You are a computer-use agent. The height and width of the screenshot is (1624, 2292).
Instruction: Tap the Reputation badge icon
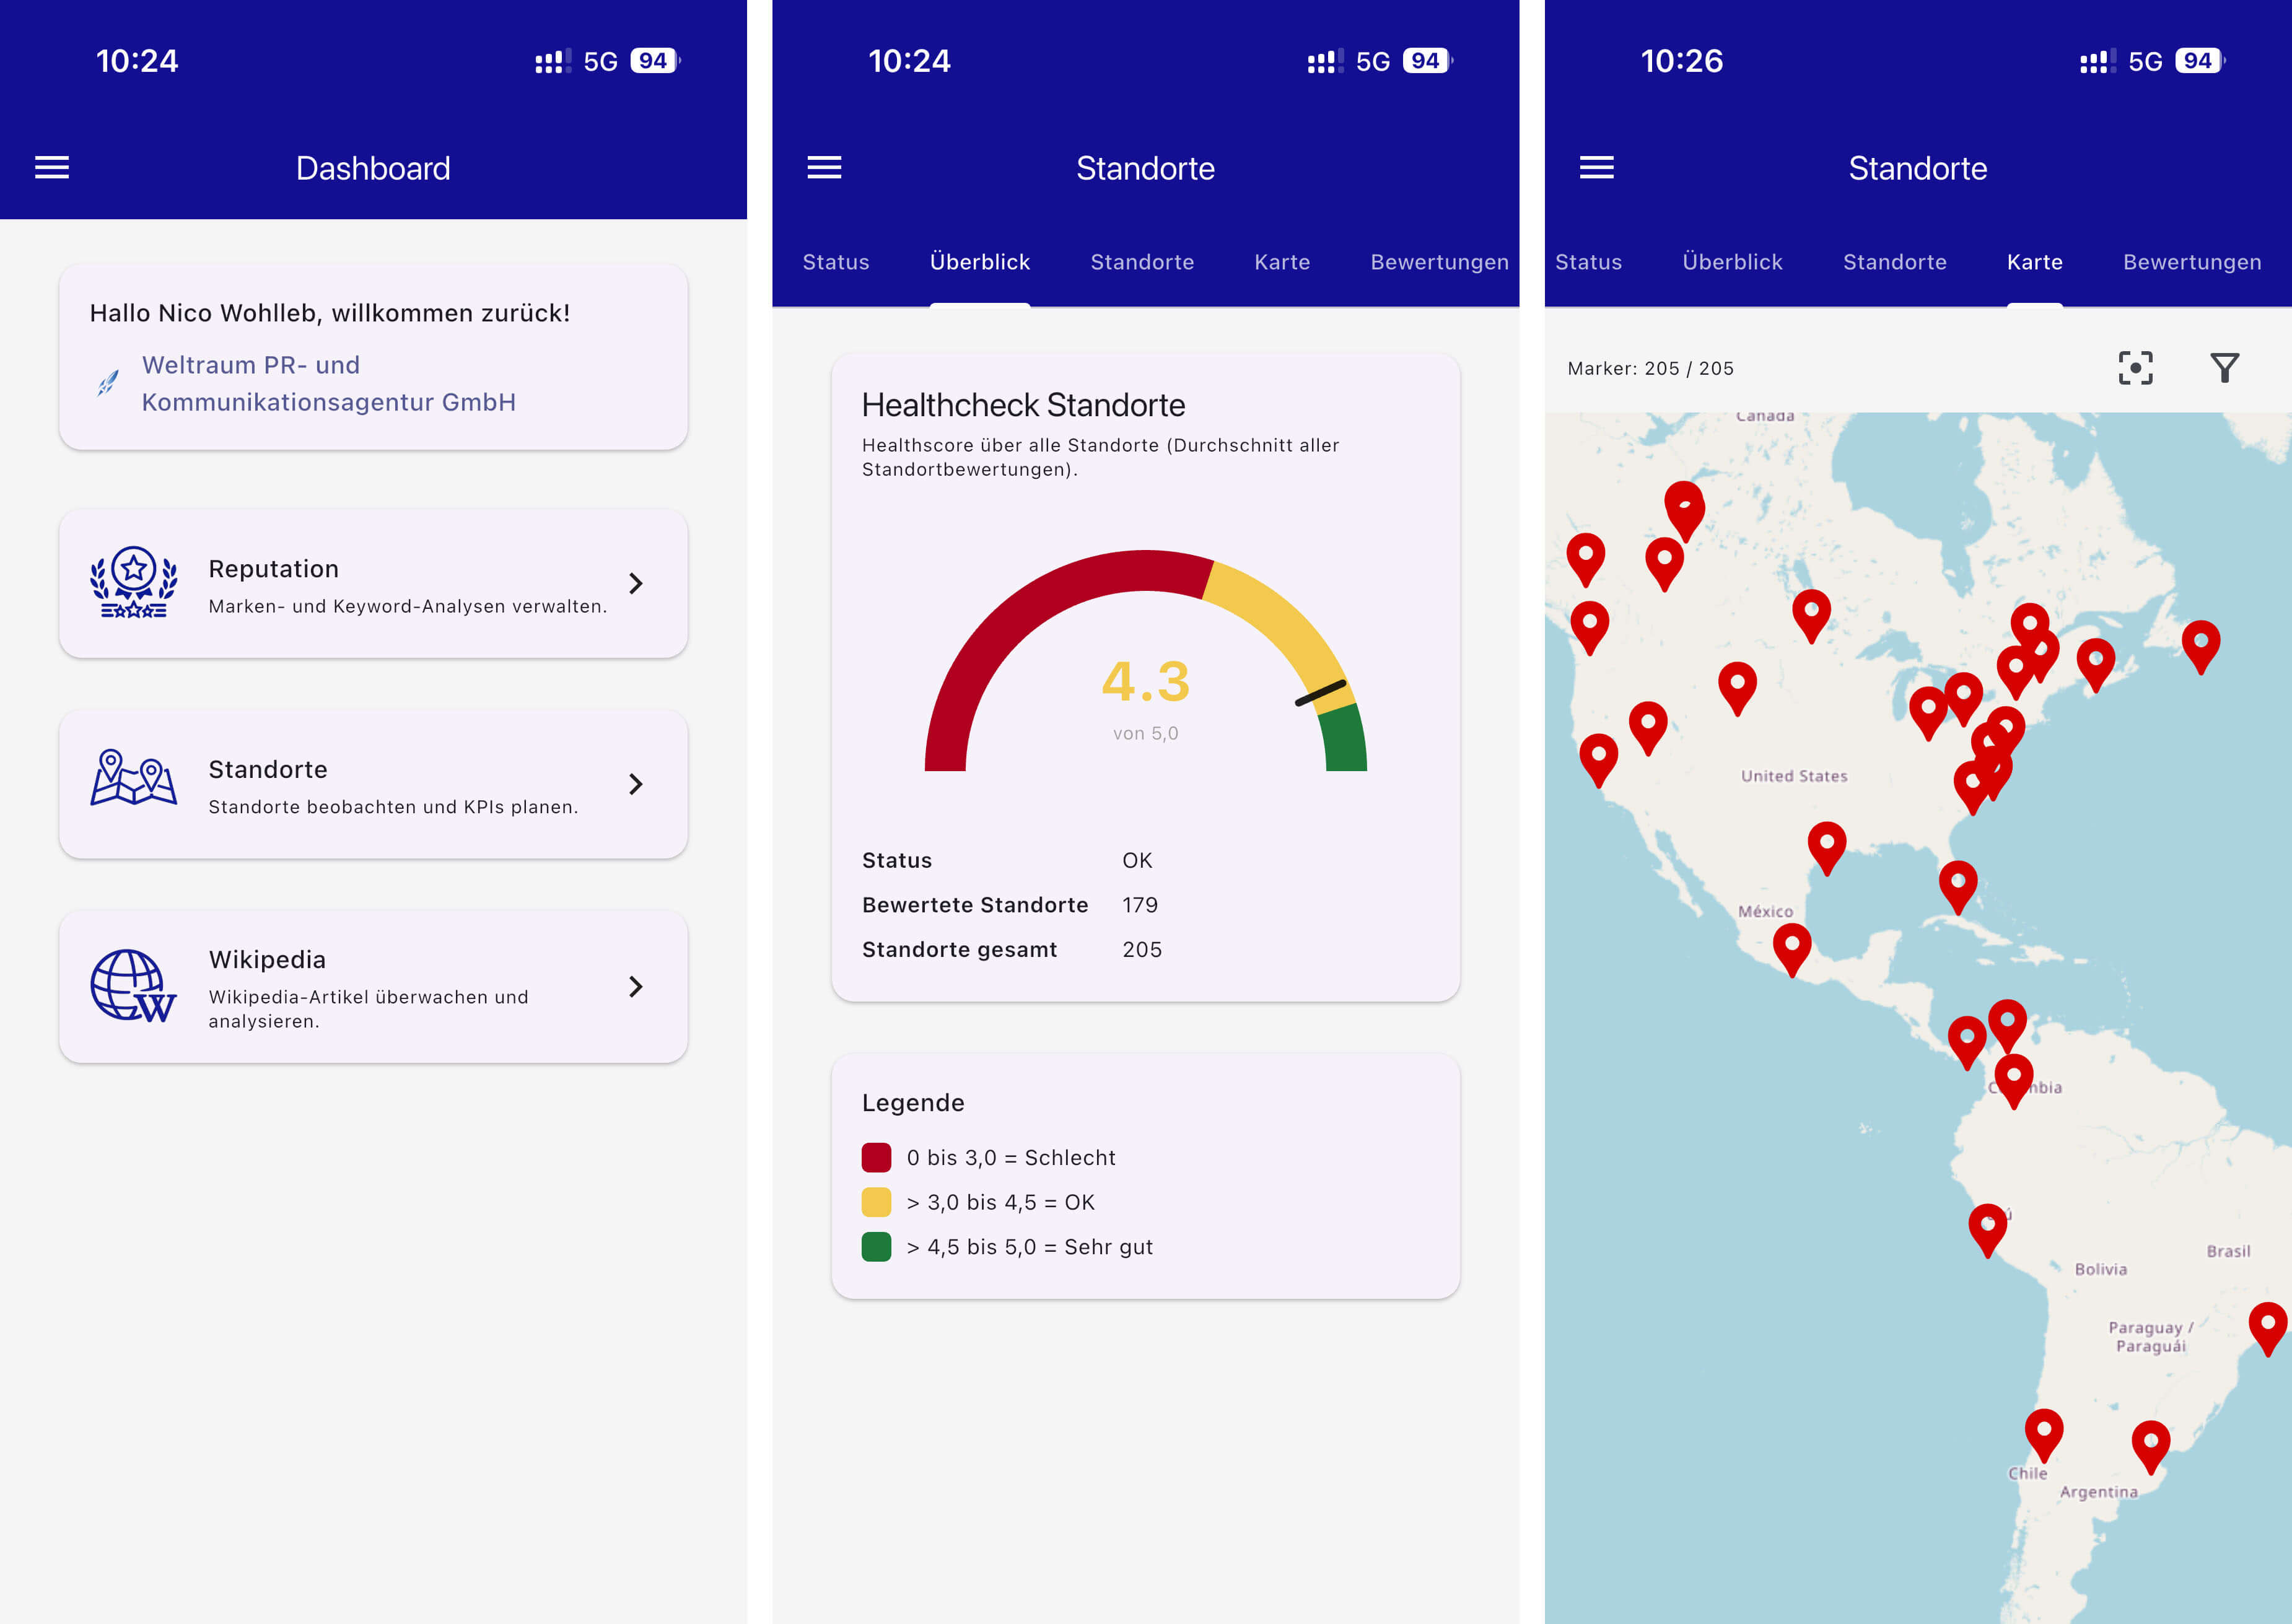point(134,583)
